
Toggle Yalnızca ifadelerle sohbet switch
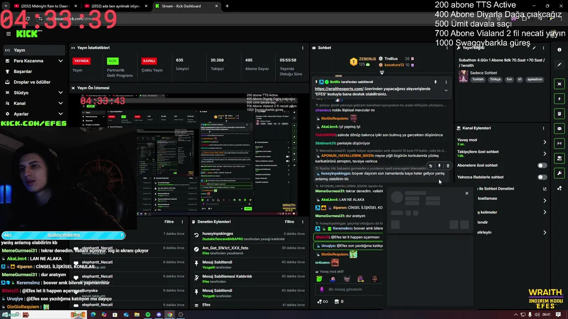click(x=542, y=177)
